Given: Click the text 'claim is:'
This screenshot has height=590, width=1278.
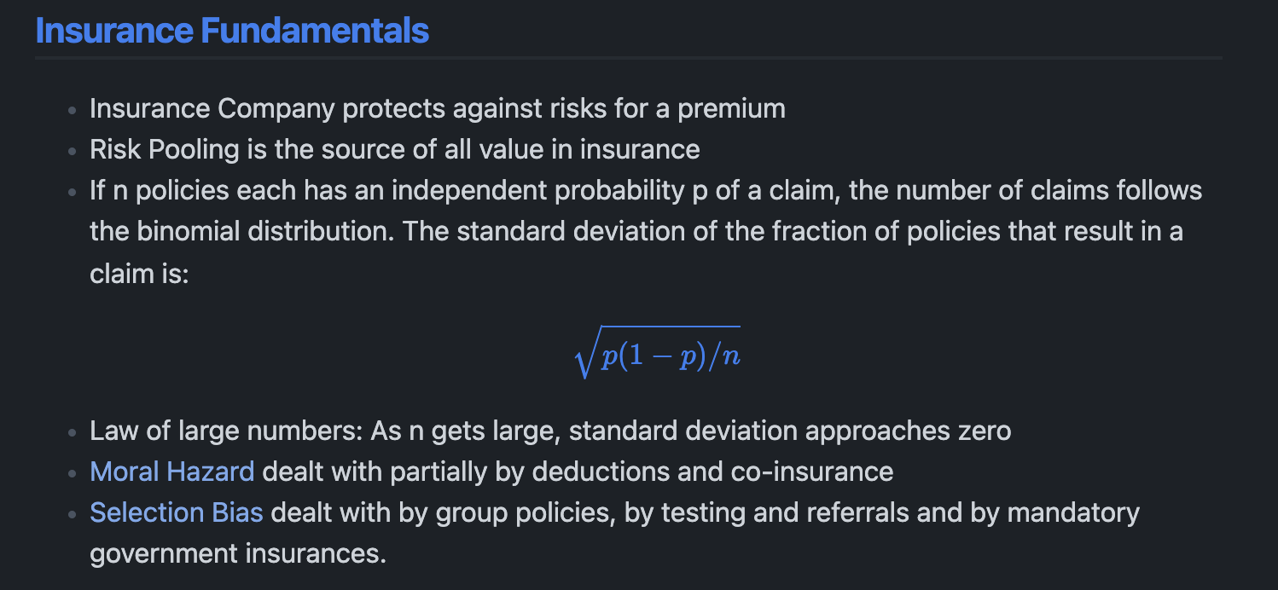Looking at the screenshot, I should tap(139, 273).
